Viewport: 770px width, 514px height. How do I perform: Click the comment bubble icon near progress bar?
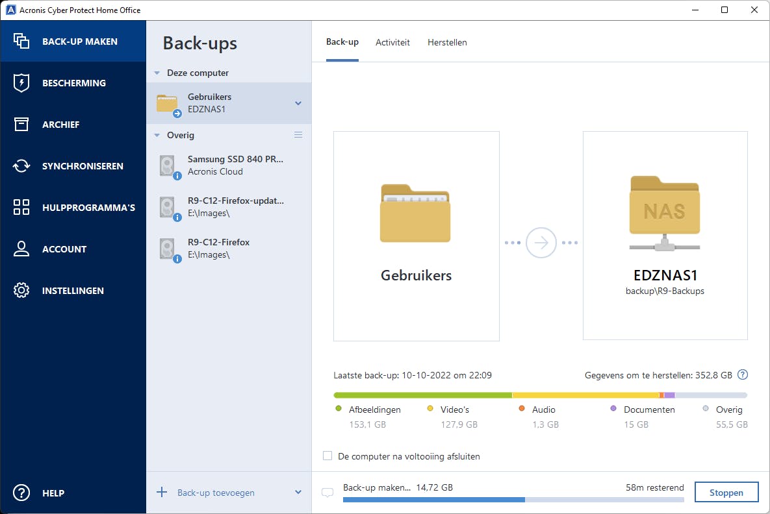click(327, 493)
